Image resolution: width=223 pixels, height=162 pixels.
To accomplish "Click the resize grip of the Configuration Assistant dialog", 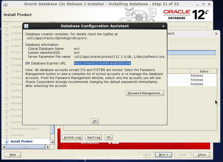I will 166,123.
